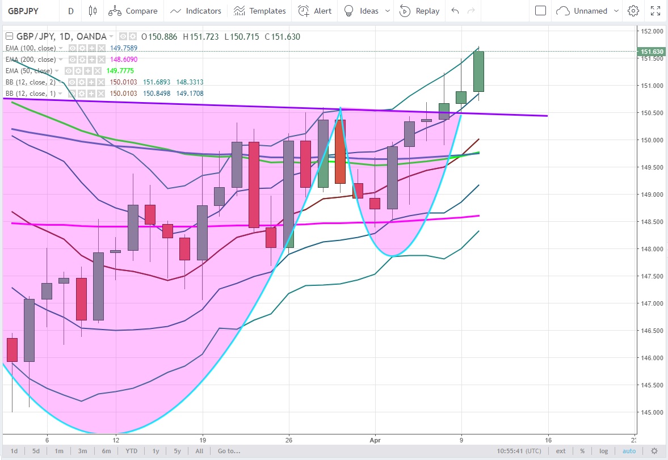Open the Indicators panel
The image size is (668, 460).
[x=196, y=11]
